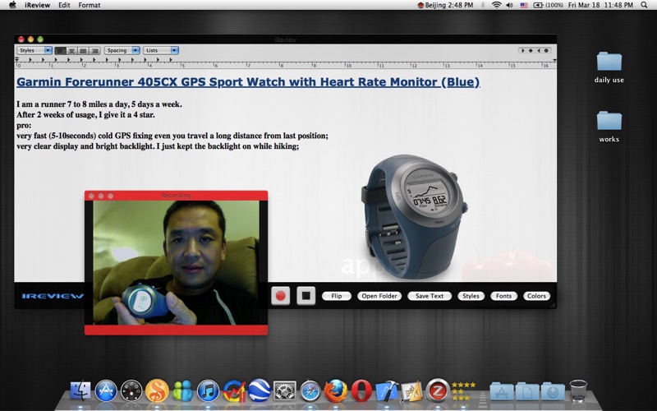Screen dimensions: 657x411
Task: Click the webcam Recording preview video
Action: (176, 262)
